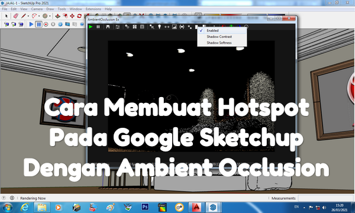This screenshot has width=355, height=213.
Task: Click the volume speaker icon in system tray
Action: (x=324, y=207)
